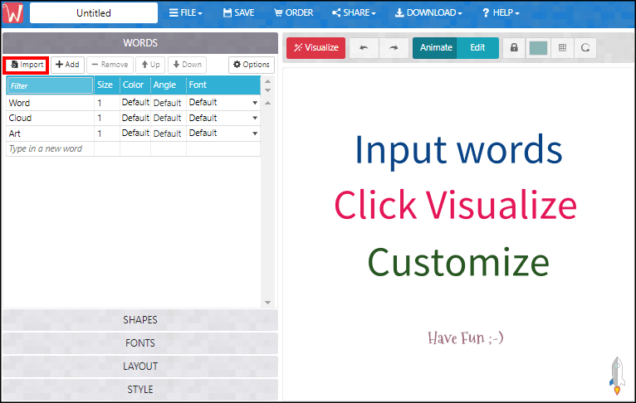The width and height of the screenshot is (636, 403).
Task: Click the lock icon in toolbar
Action: point(514,48)
